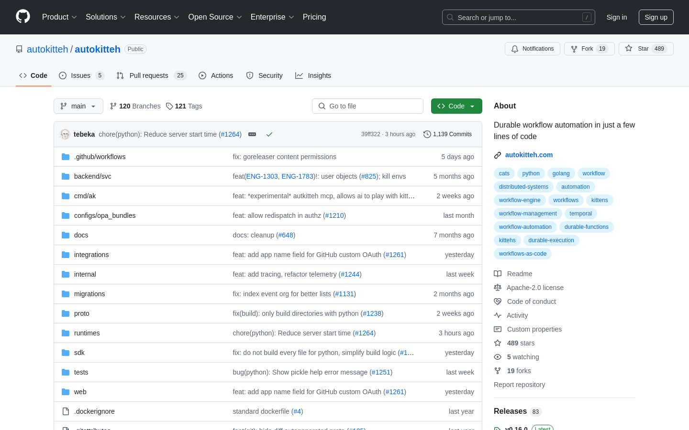This screenshot has width=689, height=430.
Task: Open the 1,139 Commits link
Action: 448,134
